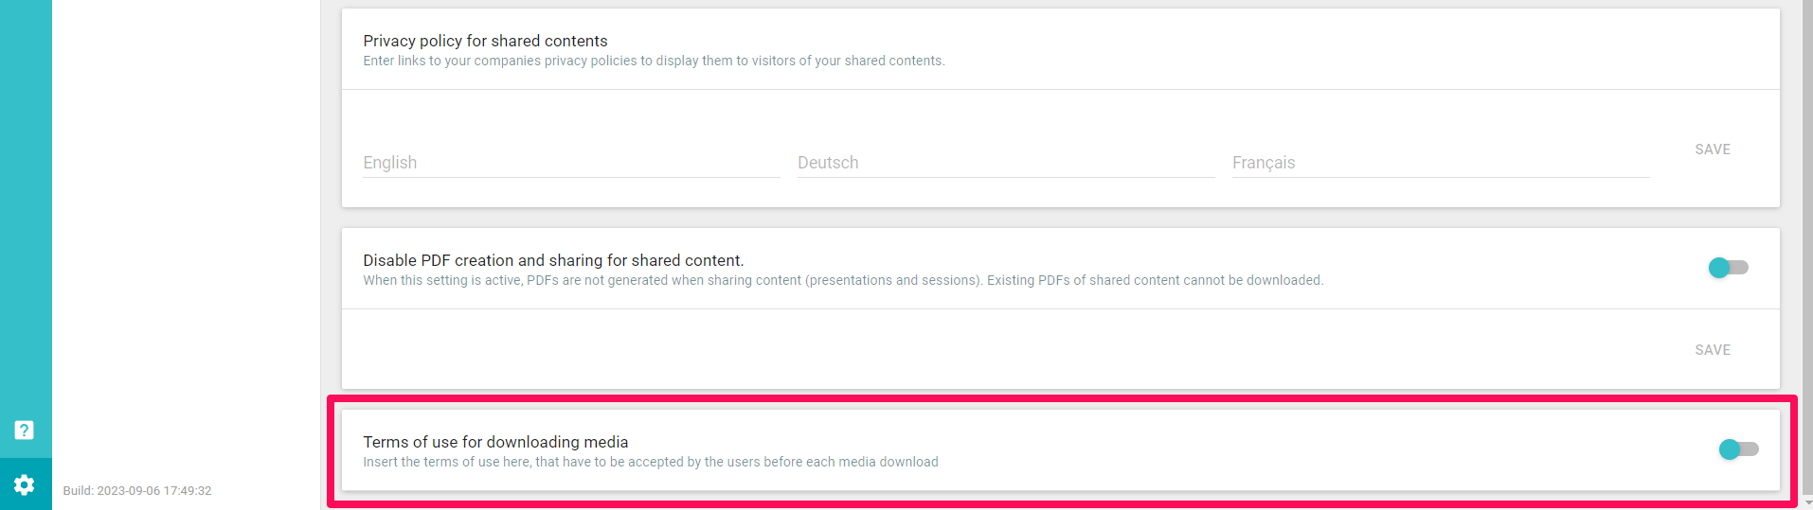Click the PDF setting explanation text
This screenshot has width=1813, height=510.
[843, 280]
